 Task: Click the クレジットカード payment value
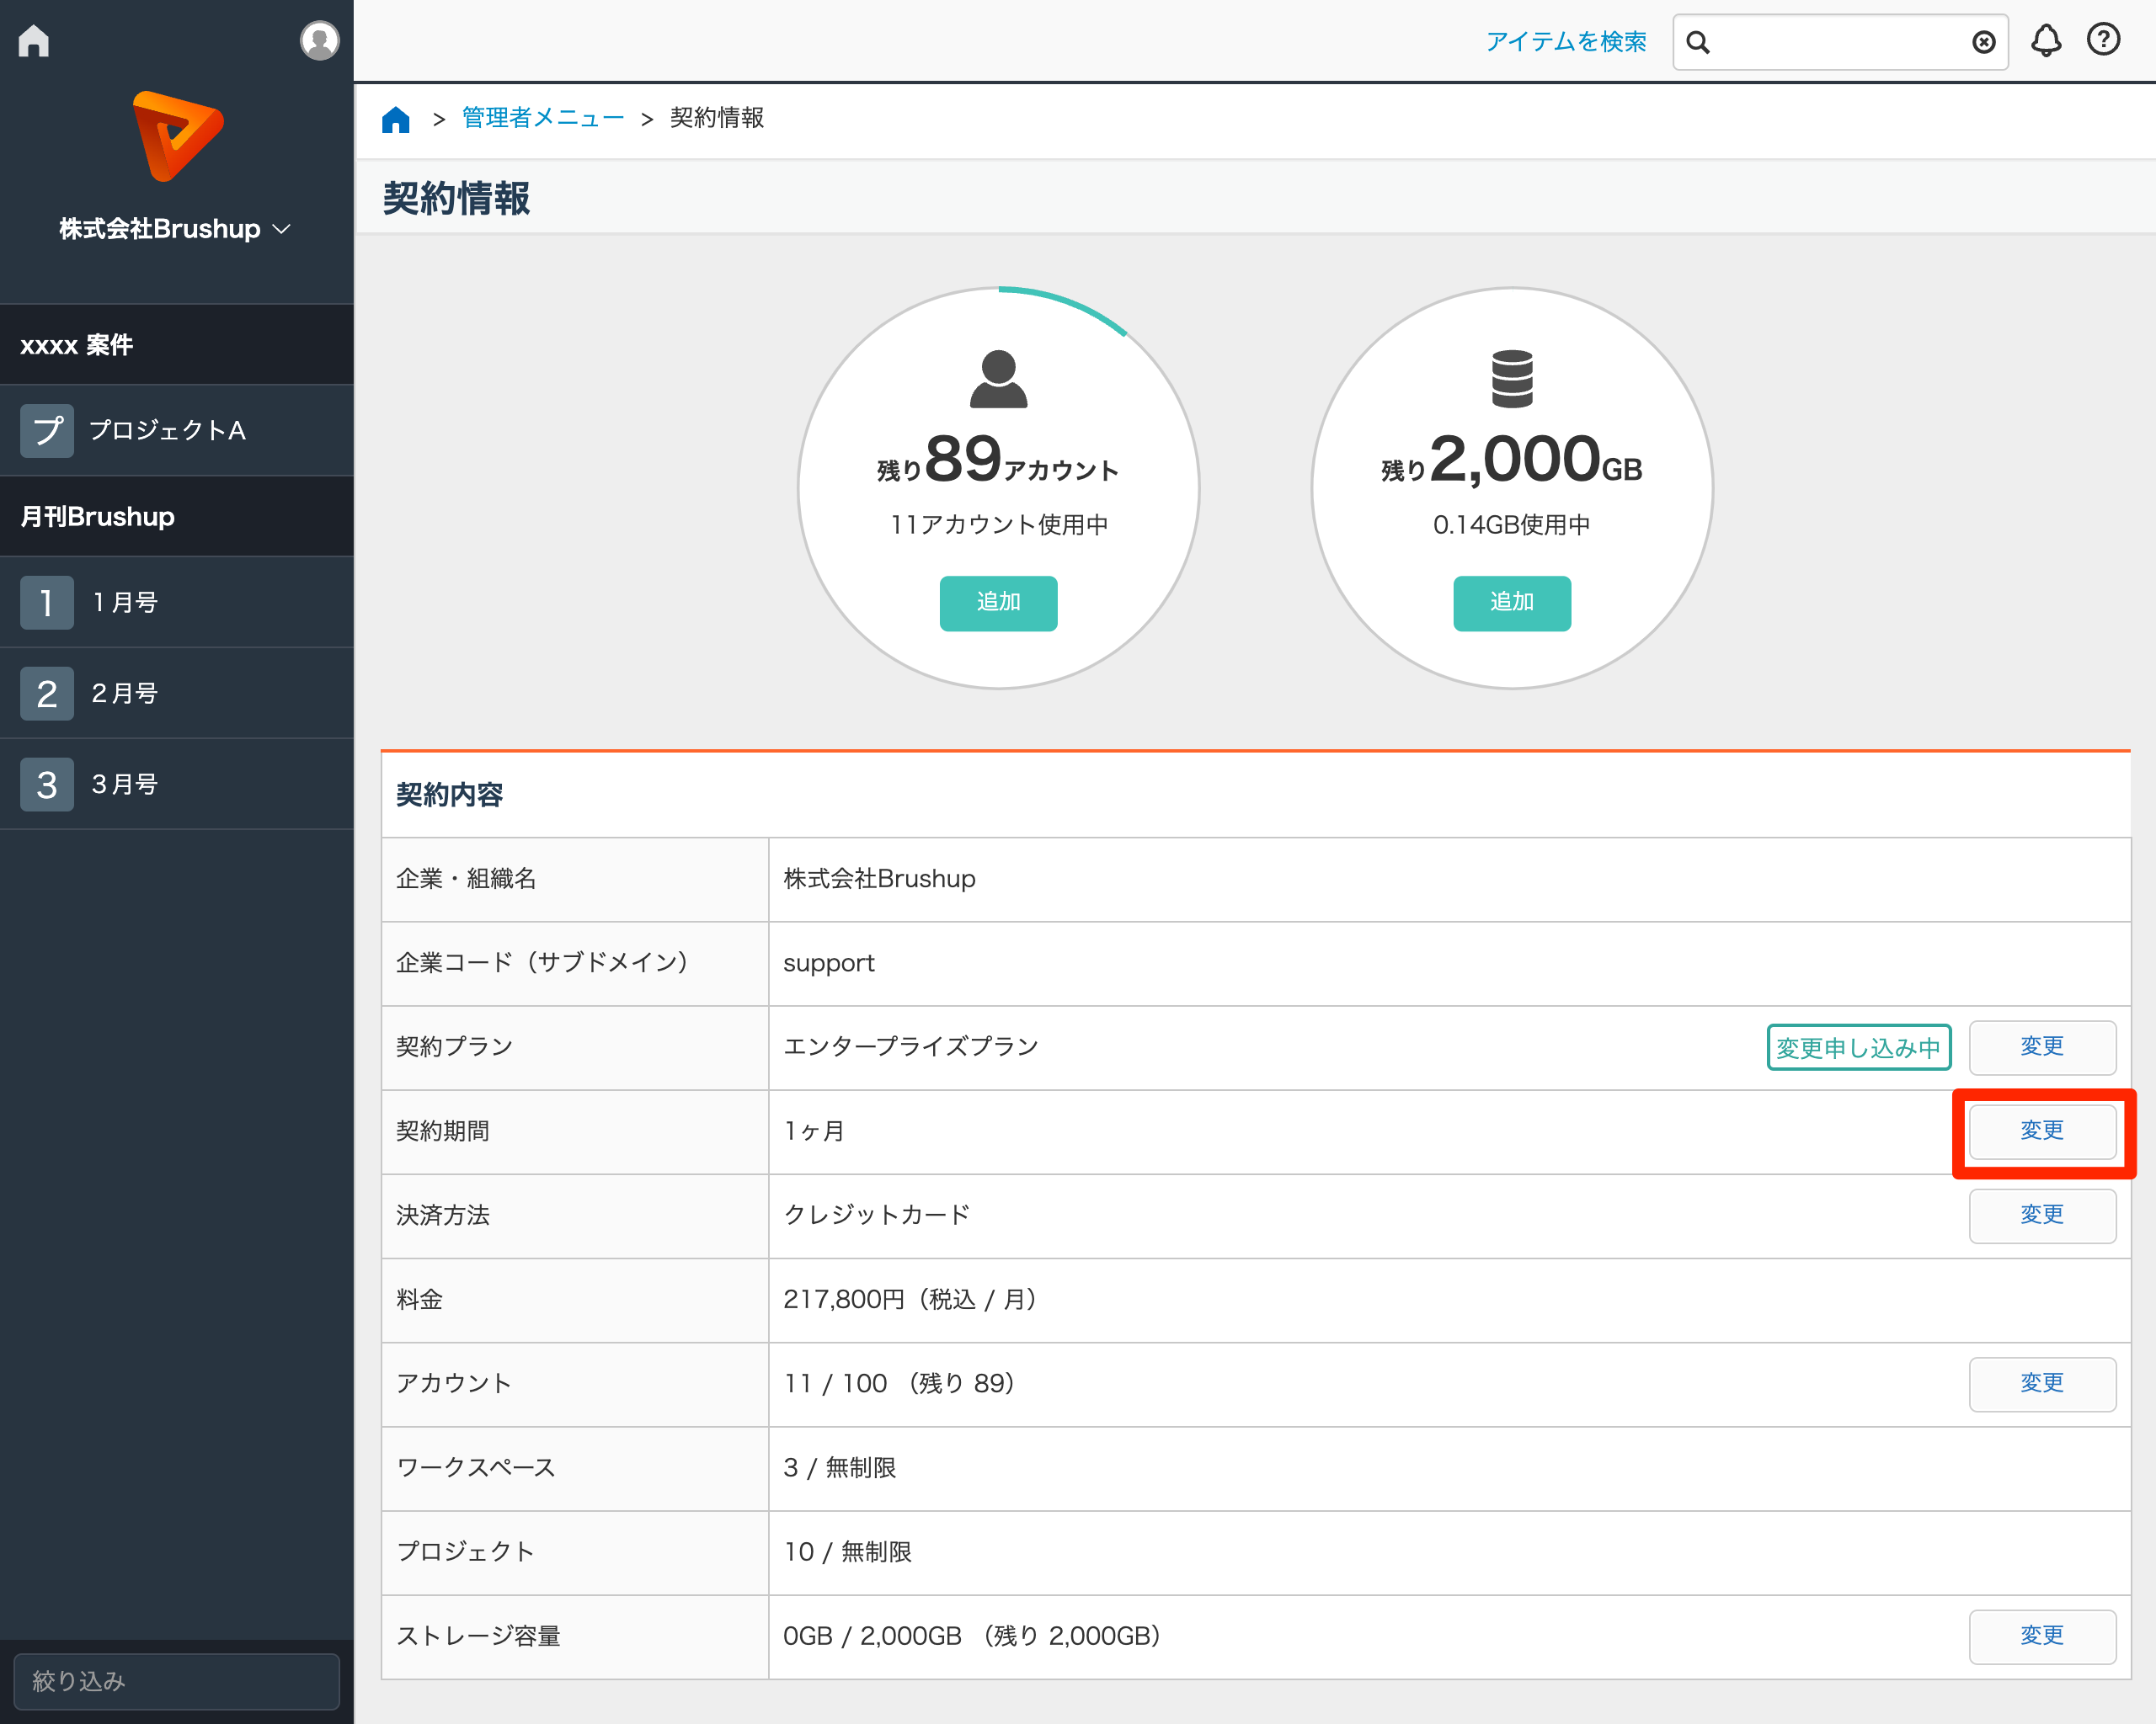click(x=877, y=1216)
